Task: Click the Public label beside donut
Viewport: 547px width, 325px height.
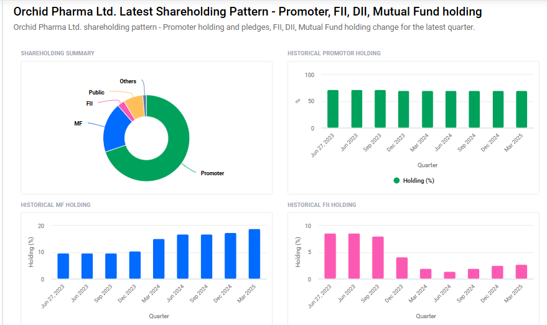Action: 96,93
